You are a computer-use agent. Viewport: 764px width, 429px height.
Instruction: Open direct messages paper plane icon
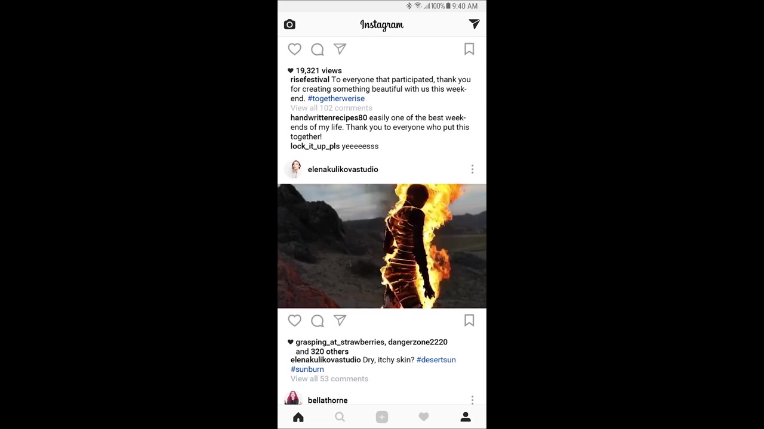pyautogui.click(x=474, y=24)
